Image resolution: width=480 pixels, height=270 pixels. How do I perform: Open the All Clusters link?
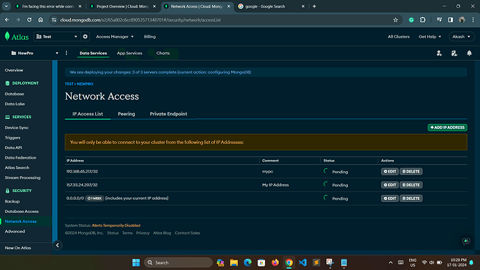[x=399, y=36]
